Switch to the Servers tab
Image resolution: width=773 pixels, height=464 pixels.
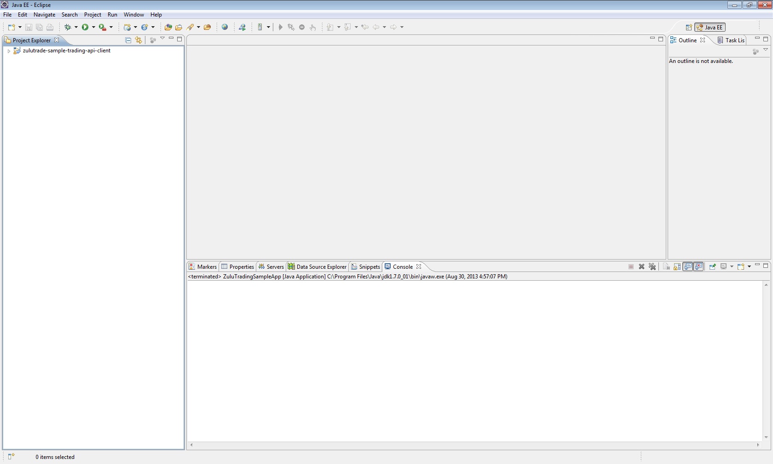tap(271, 266)
